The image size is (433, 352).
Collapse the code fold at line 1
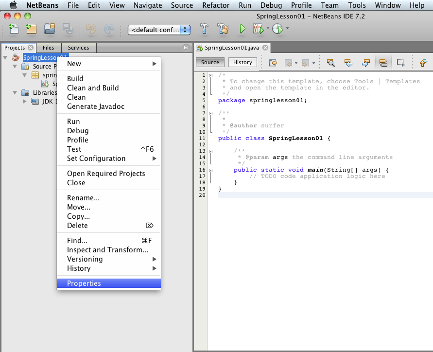pos(211,75)
